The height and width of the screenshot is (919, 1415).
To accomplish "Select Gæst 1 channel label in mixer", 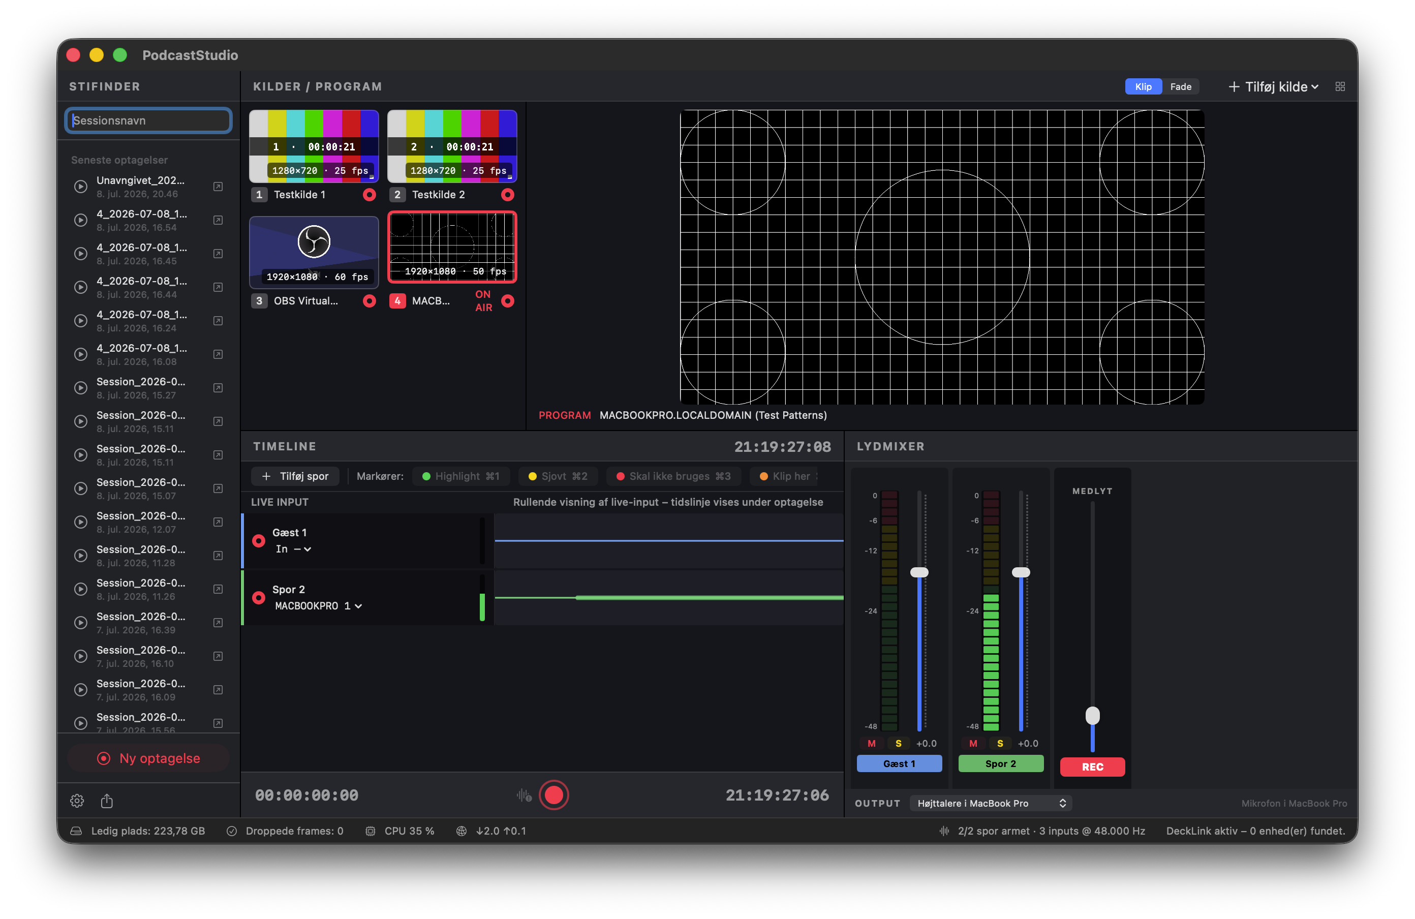I will [x=899, y=764].
